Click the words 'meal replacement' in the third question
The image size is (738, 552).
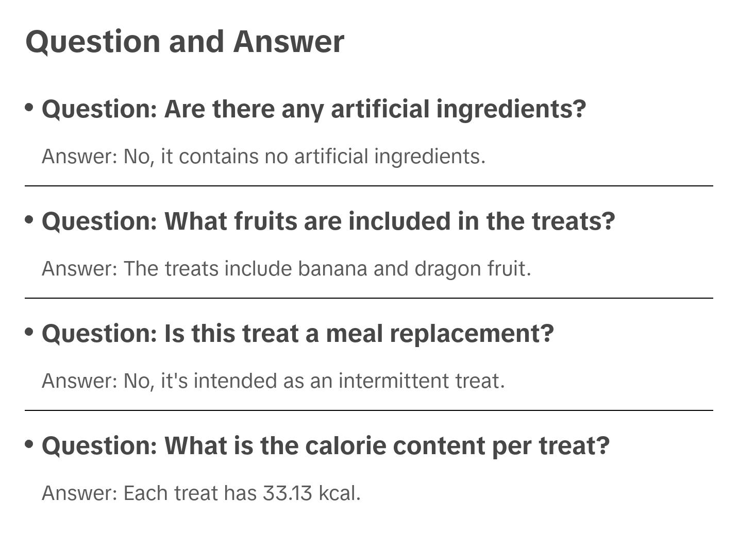tap(439, 334)
